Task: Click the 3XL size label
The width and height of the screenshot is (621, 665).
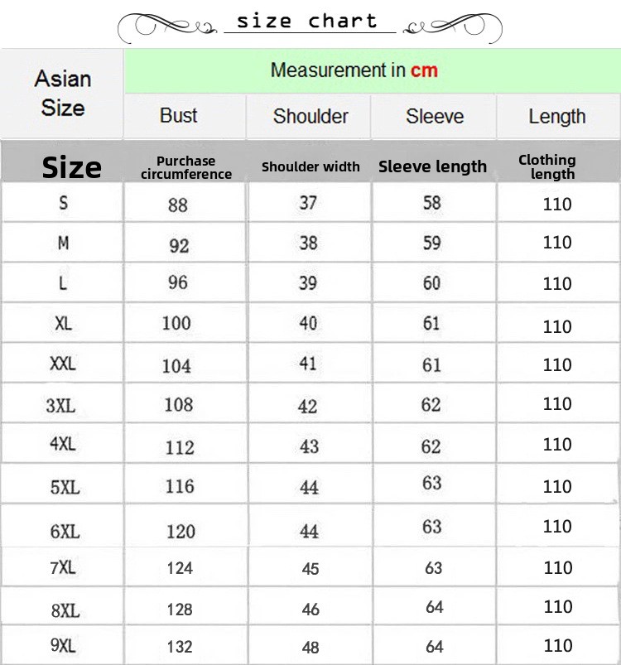Action: [61, 405]
